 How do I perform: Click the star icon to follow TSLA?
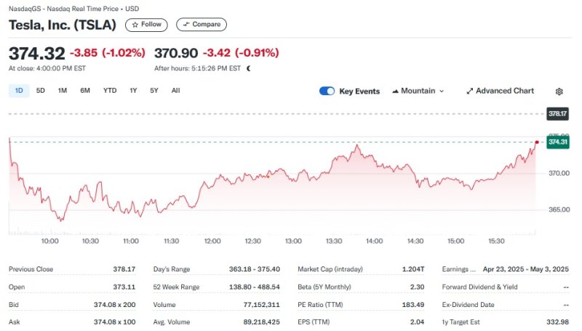[x=134, y=25]
